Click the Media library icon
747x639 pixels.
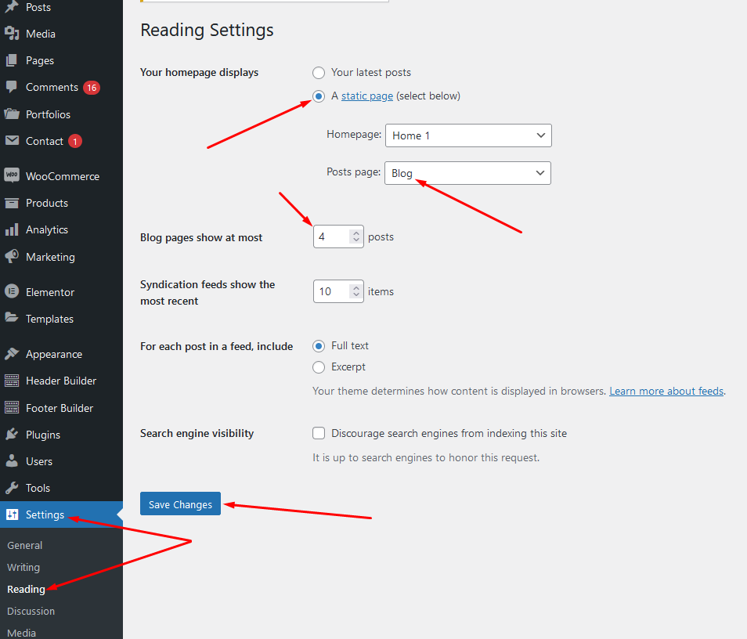tap(12, 34)
